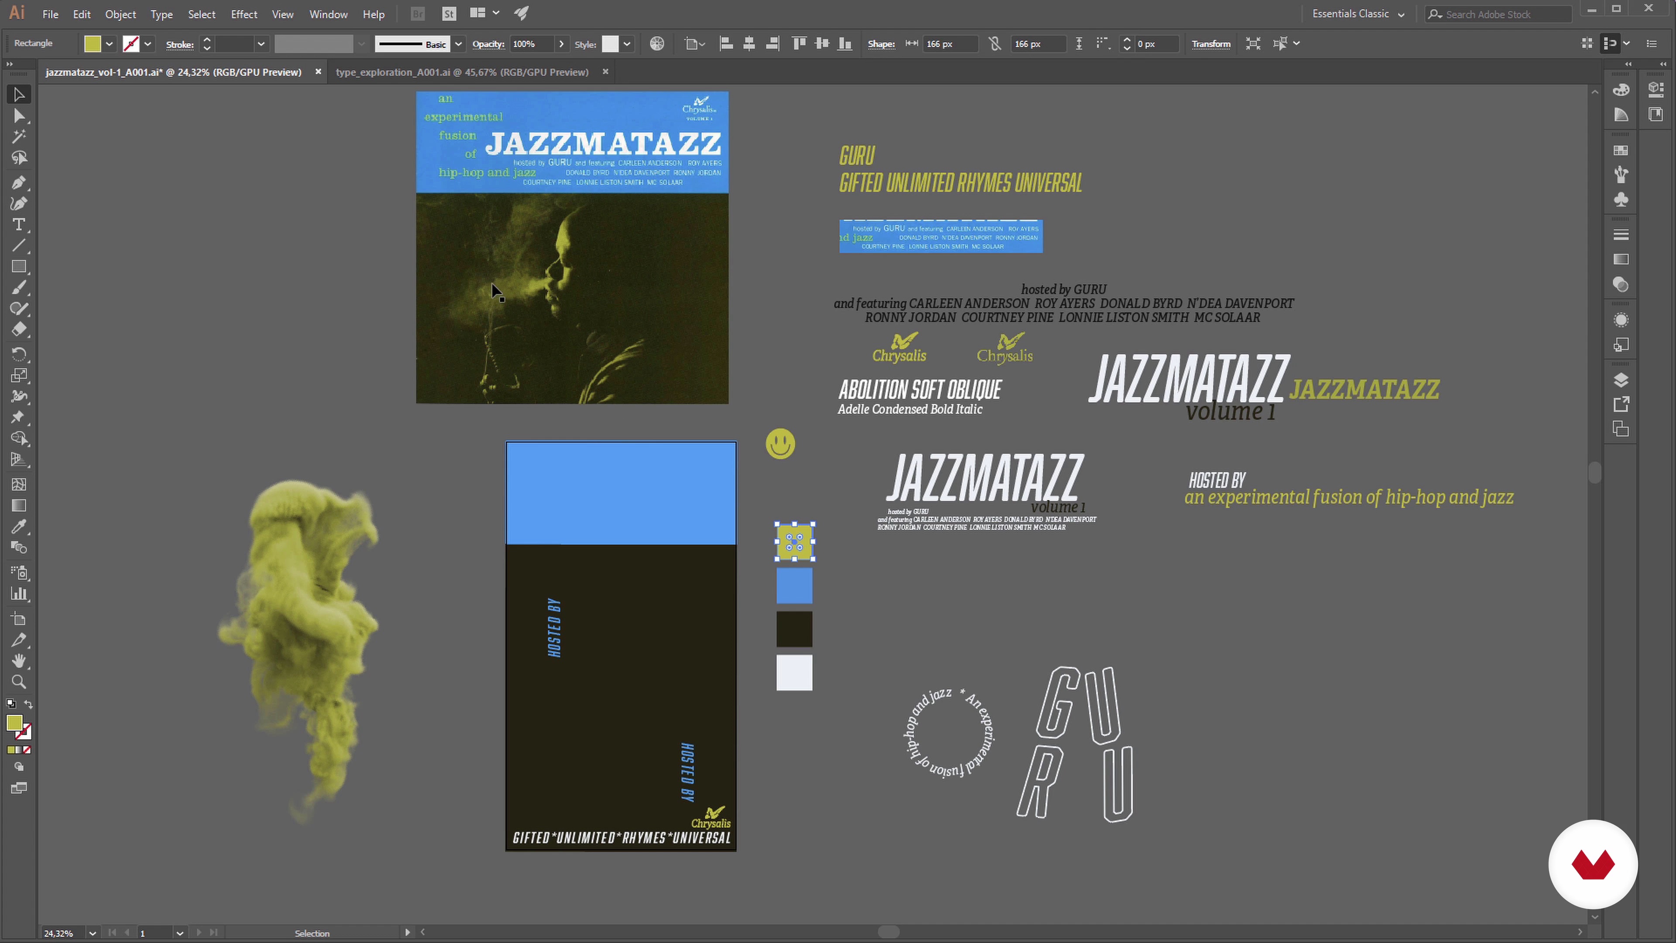Select the Gradient tool in toolbar
The image size is (1676, 943).
19,506
